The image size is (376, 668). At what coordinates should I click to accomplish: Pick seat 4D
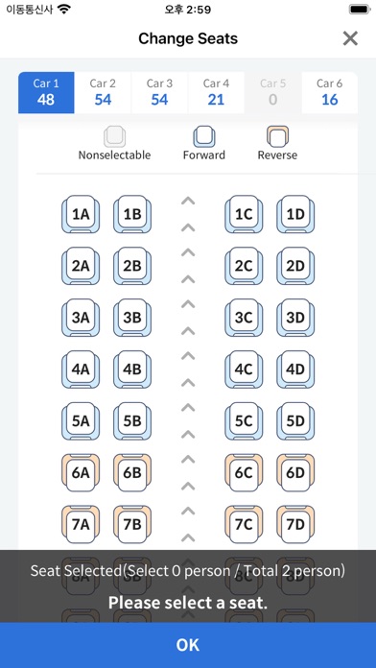pos(295,370)
